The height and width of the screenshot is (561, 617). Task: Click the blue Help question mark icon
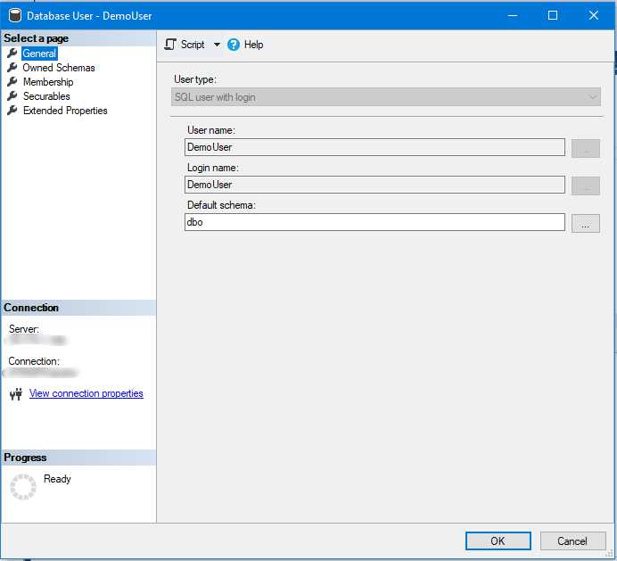pyautogui.click(x=234, y=45)
